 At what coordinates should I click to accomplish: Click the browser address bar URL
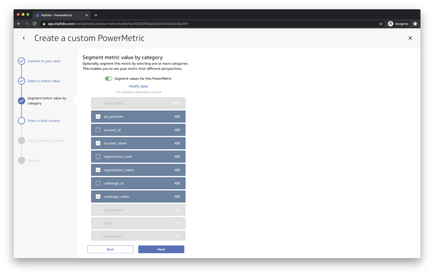118,24
